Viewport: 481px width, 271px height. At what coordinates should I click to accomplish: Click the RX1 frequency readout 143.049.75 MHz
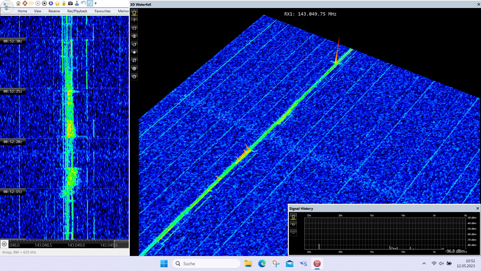point(310,14)
